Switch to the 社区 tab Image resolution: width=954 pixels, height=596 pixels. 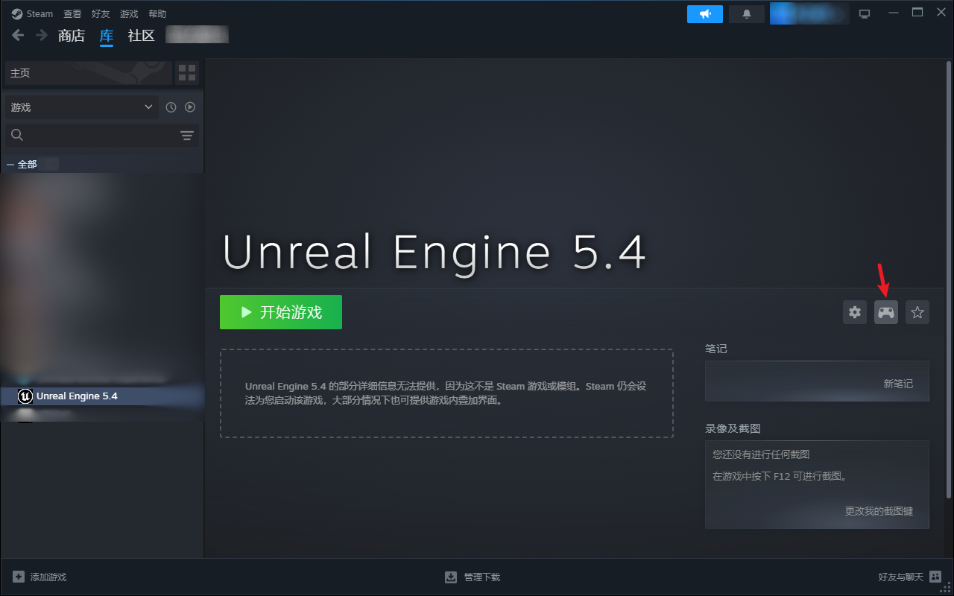(141, 36)
